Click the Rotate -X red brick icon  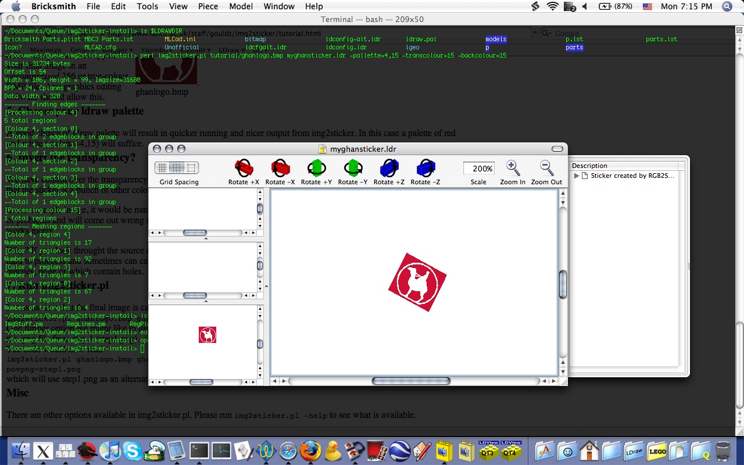[x=280, y=169]
